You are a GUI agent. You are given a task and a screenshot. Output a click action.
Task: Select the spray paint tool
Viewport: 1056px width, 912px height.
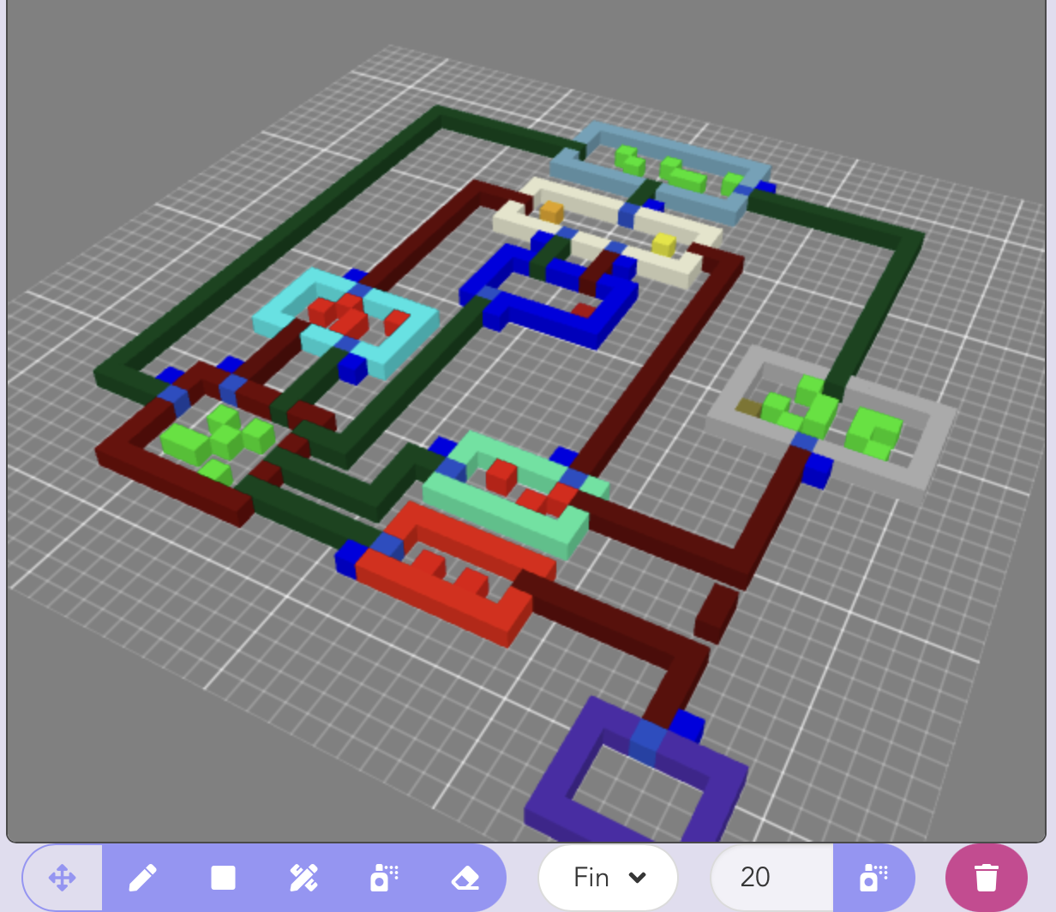coord(384,877)
